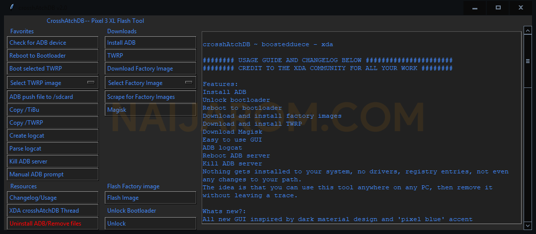Click Create logcat button
536x234 pixels.
(53, 136)
